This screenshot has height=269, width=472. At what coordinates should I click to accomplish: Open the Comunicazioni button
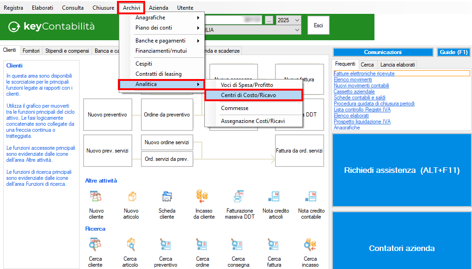coord(383,52)
